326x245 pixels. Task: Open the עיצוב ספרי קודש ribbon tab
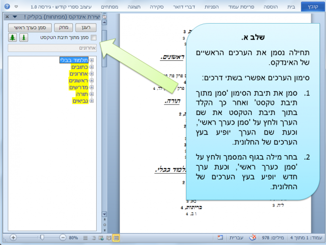(61, 7)
